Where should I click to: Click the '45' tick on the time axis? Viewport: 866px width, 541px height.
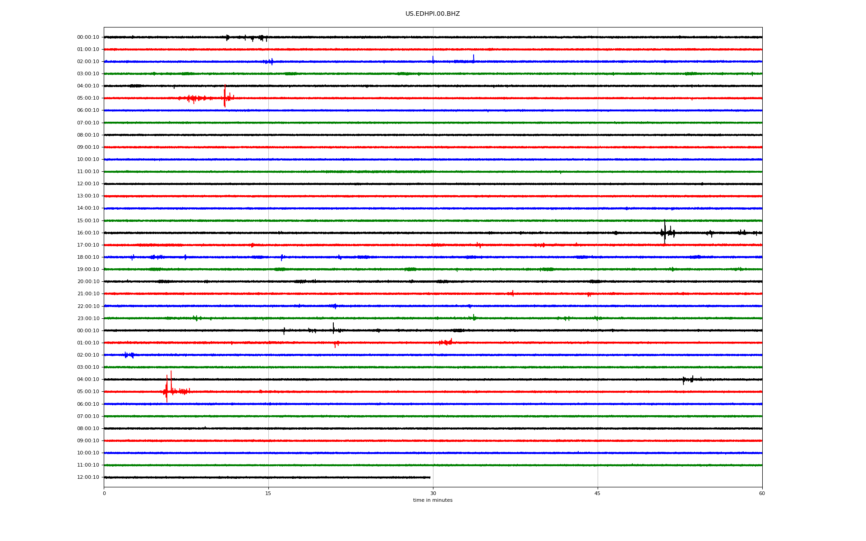(x=598, y=493)
